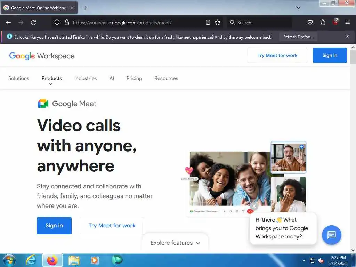
Task: Open the Resources menu item
Action: point(166,78)
